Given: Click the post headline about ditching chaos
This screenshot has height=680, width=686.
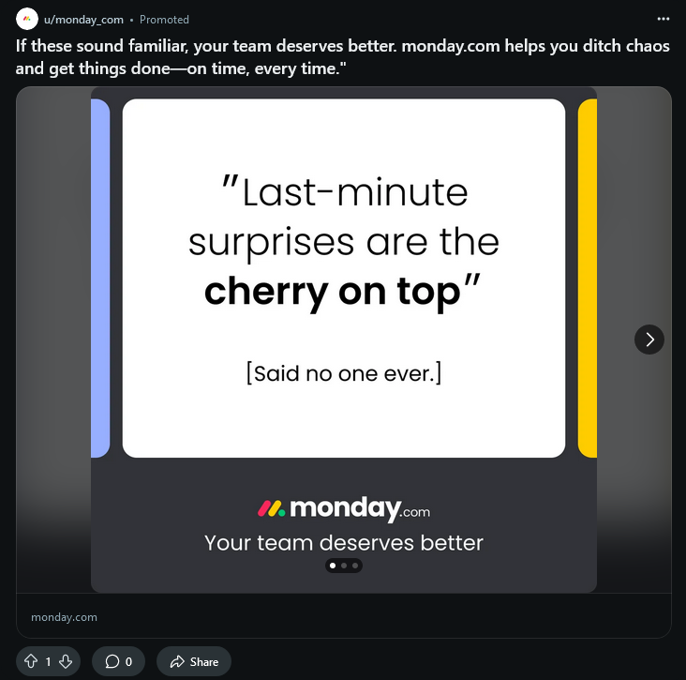Looking at the screenshot, I should pyautogui.click(x=343, y=54).
